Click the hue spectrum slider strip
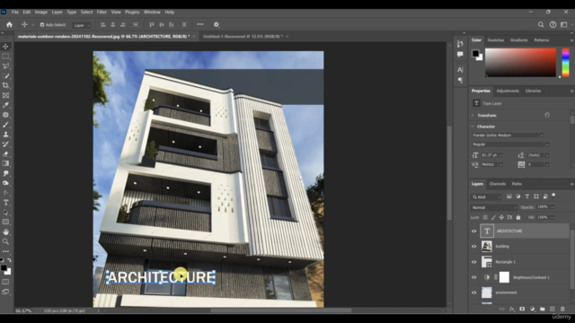This screenshot has height=323, width=575. click(565, 62)
